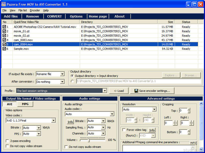The image size is (205, 153).
Task: Add files using the toolbar button
Action: (11, 16)
